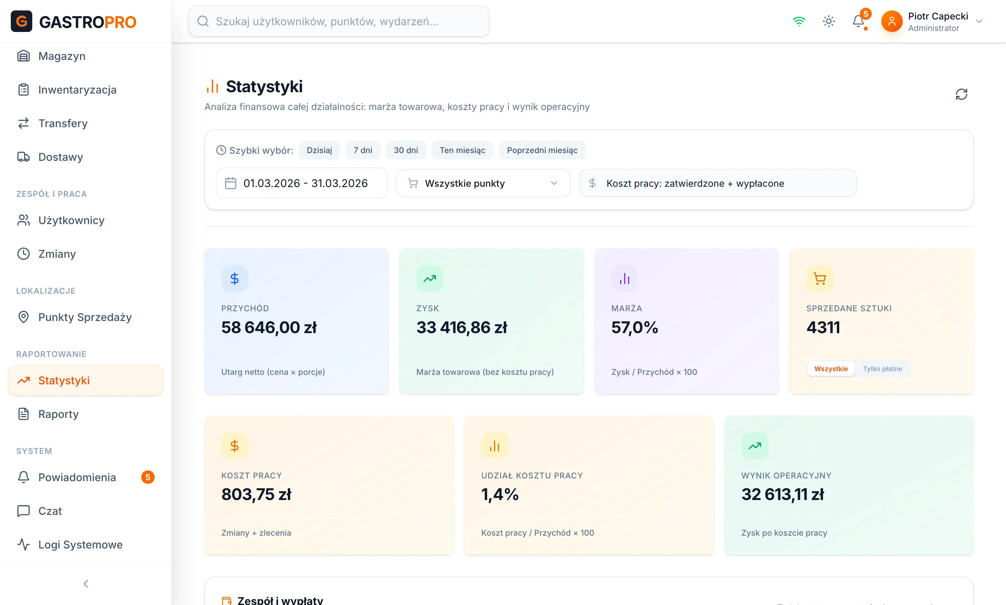Choose the Poprzedni miesiąc range

[x=542, y=150]
